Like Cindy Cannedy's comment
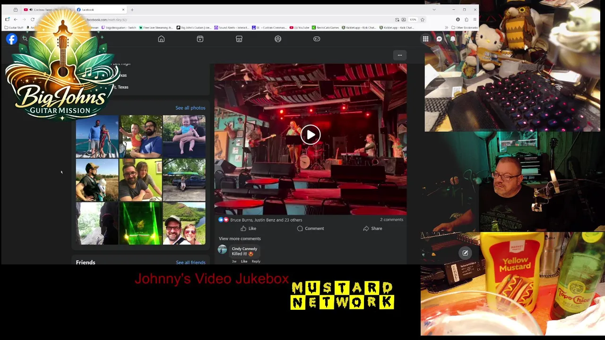 [x=244, y=261]
